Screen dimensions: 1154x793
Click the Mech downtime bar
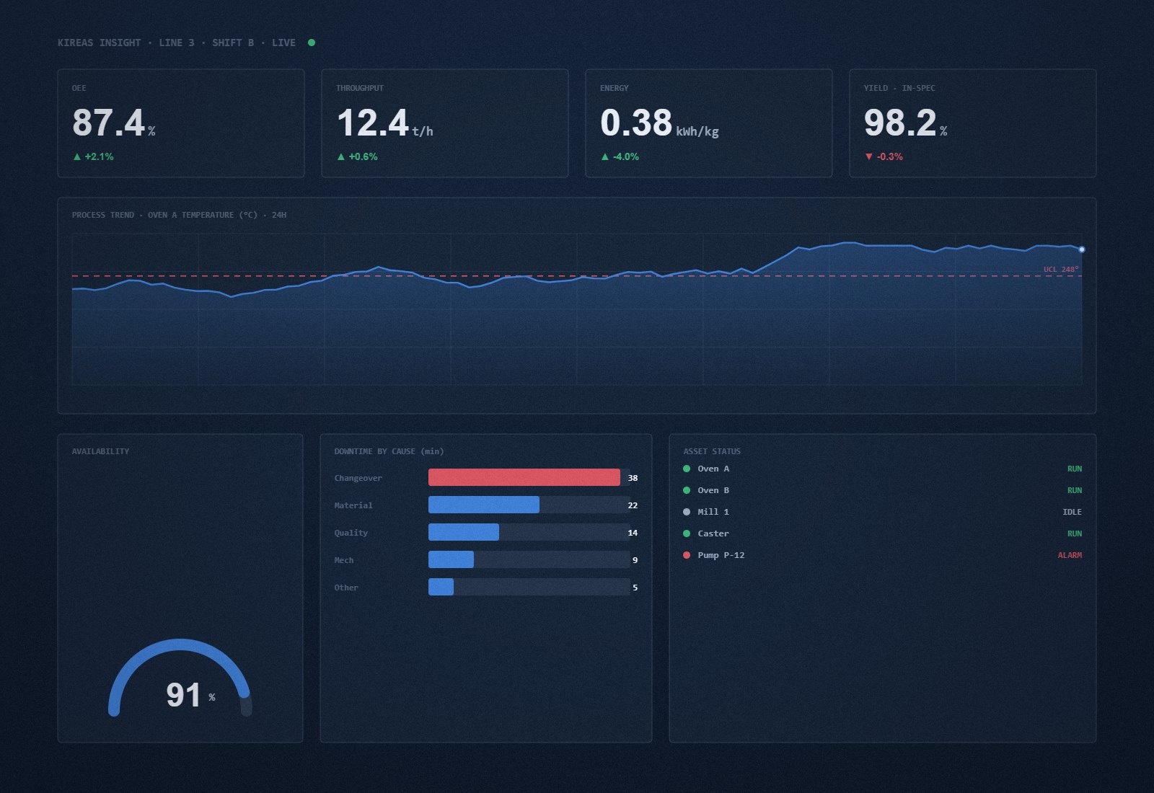pos(451,559)
